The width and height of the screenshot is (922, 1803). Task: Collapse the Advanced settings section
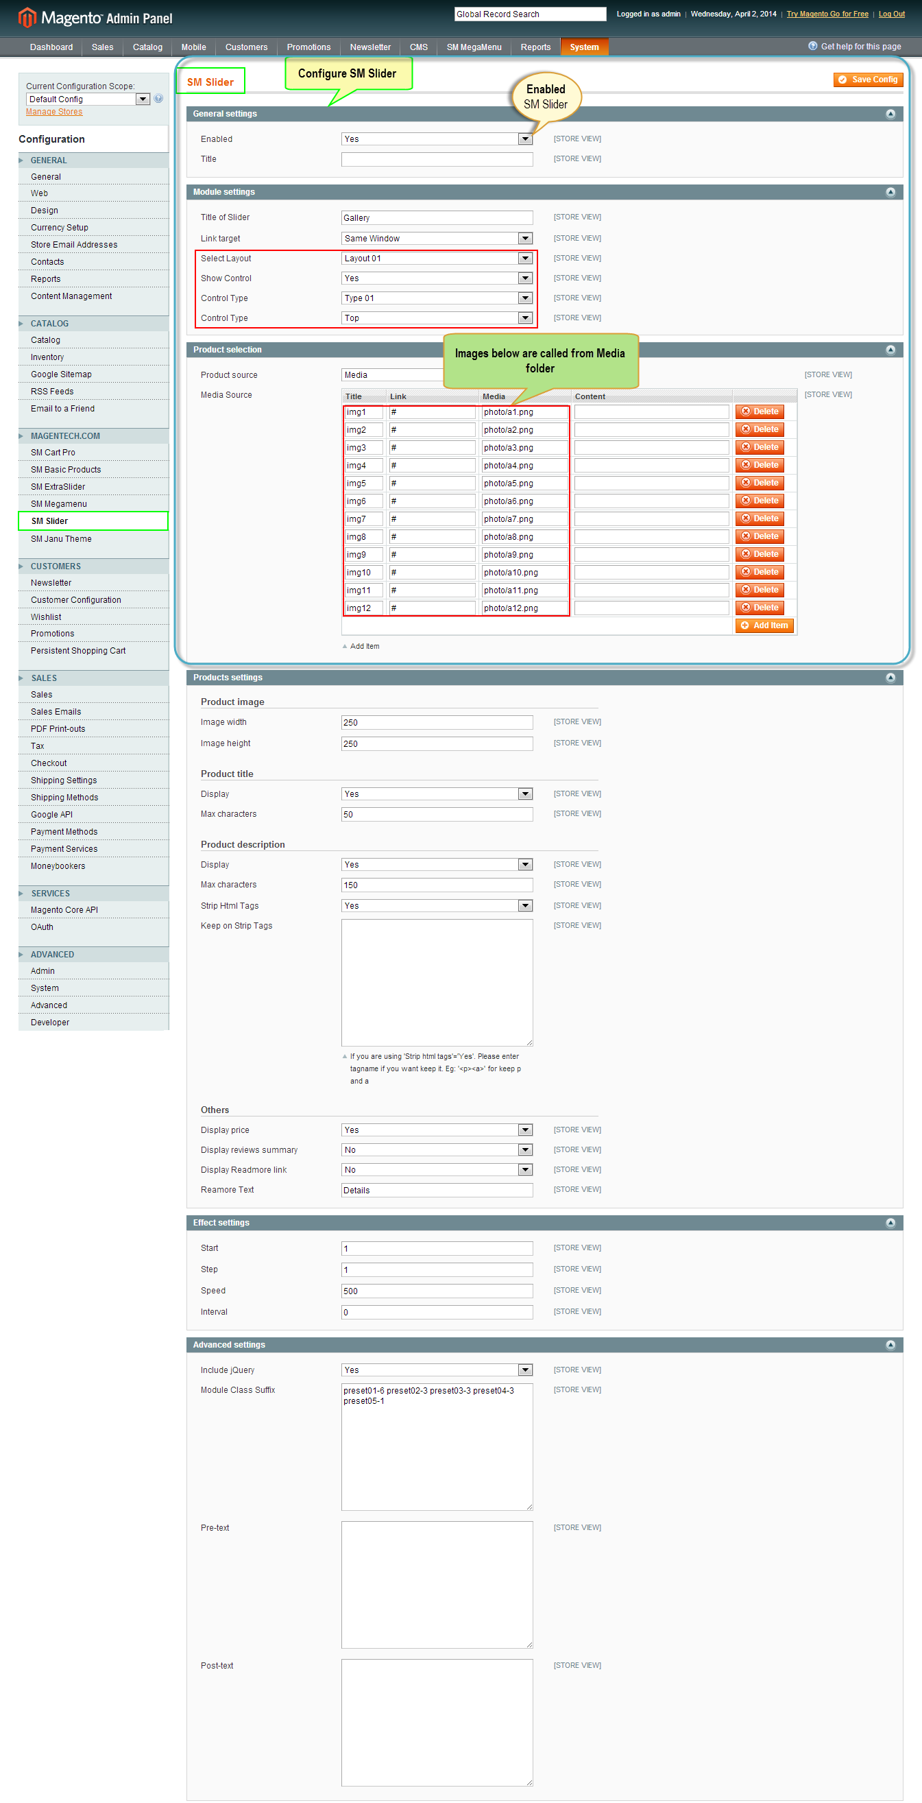(890, 1345)
